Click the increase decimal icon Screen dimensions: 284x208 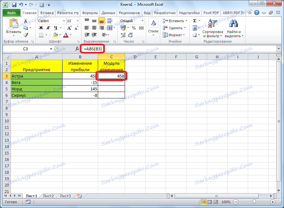click(123, 35)
